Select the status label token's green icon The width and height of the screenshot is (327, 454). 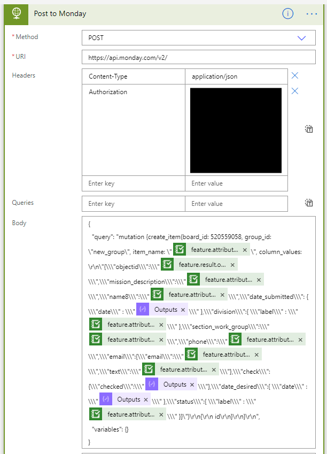pyautogui.click(x=96, y=414)
